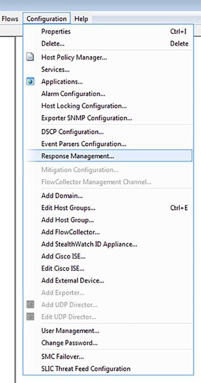Choose Add StealthWatch ID Appliance...

click(109, 244)
